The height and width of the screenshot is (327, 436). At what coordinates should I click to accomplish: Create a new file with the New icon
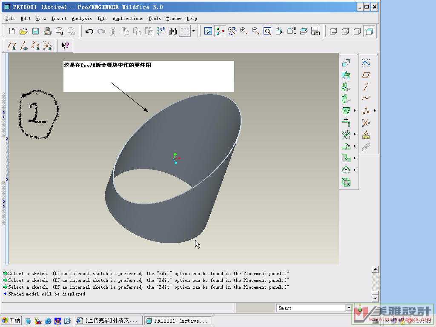[x=11, y=31]
